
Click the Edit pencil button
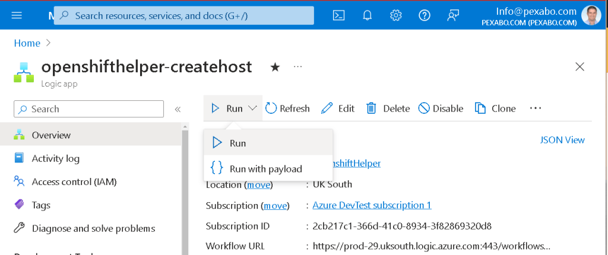pos(338,109)
